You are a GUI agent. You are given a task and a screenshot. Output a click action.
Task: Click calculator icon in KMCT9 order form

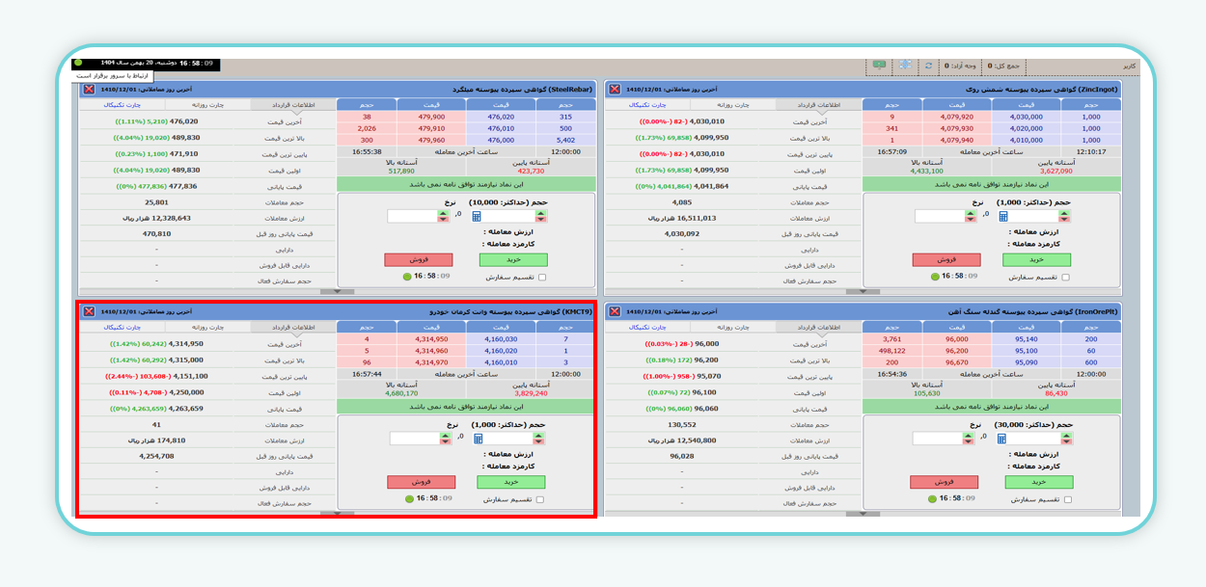[478, 439]
